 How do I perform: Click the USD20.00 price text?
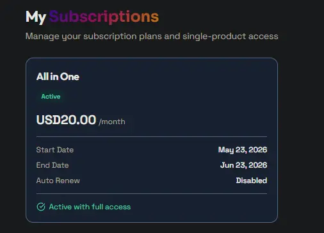[66, 120]
